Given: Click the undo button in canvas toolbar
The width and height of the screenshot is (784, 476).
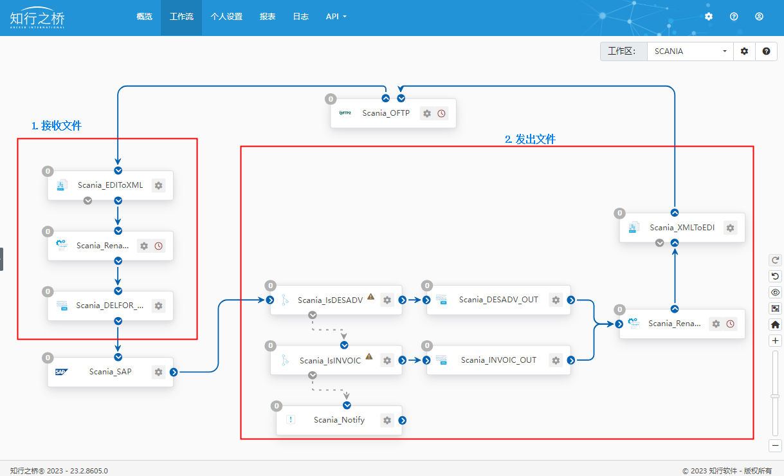Looking at the screenshot, I should [776, 277].
